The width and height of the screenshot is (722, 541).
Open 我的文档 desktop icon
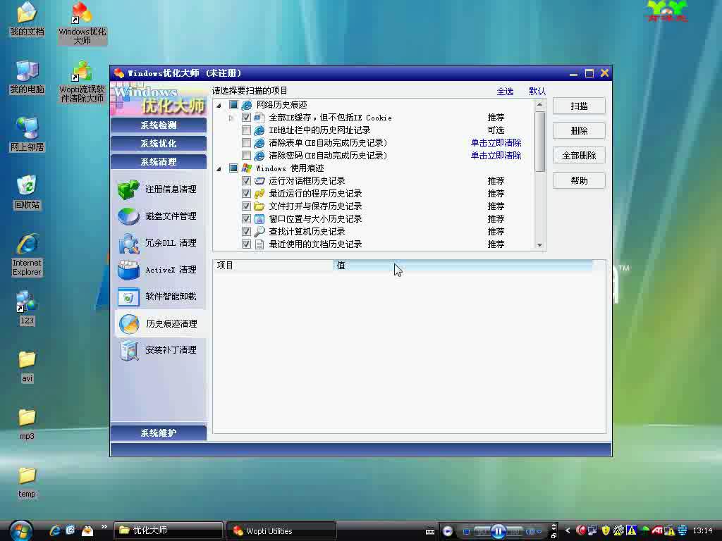27,18
